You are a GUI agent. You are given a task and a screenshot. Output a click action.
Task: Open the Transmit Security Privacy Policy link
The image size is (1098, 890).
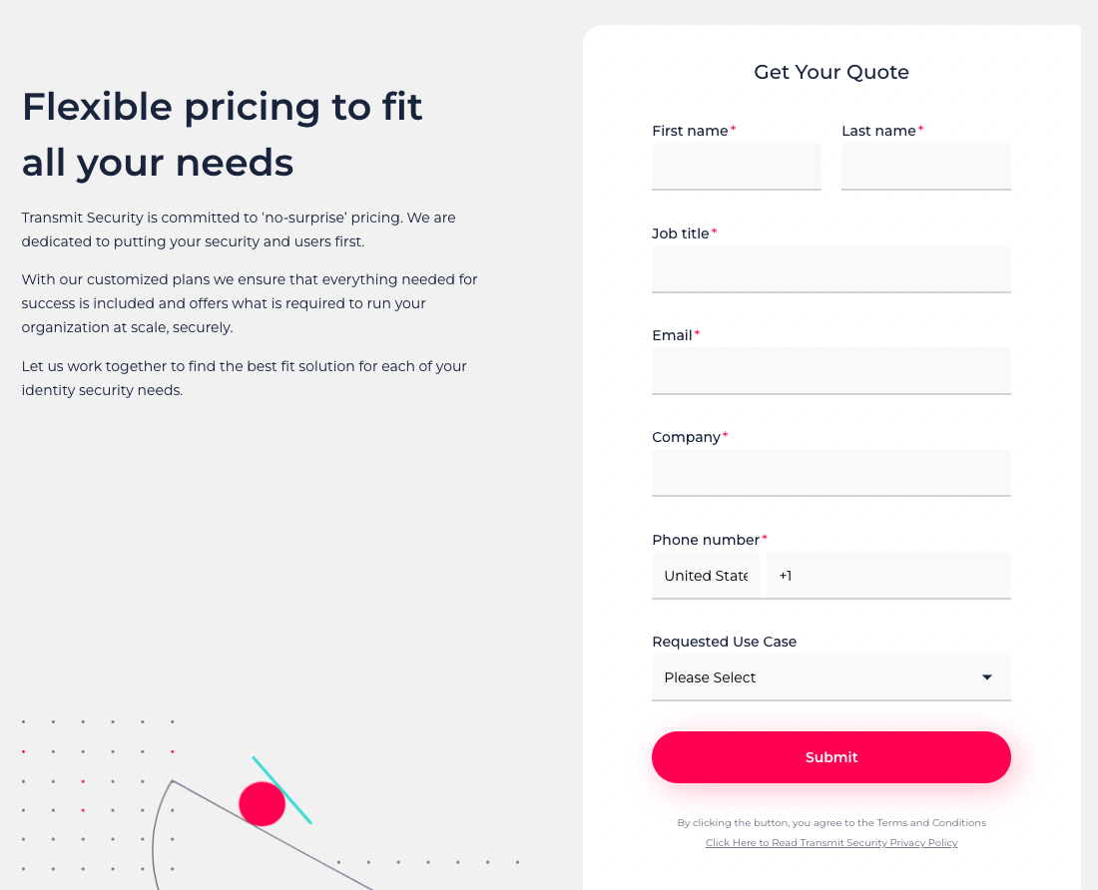tap(831, 843)
